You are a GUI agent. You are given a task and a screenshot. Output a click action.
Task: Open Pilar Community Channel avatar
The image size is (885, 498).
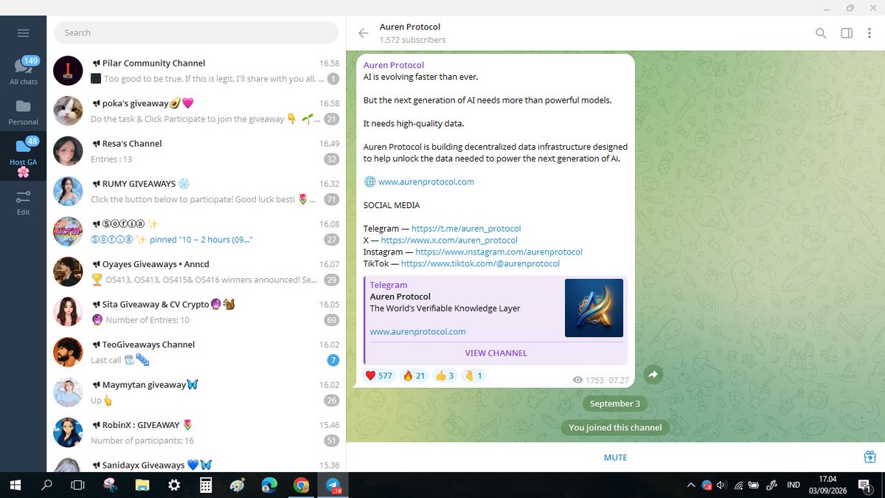coord(68,70)
